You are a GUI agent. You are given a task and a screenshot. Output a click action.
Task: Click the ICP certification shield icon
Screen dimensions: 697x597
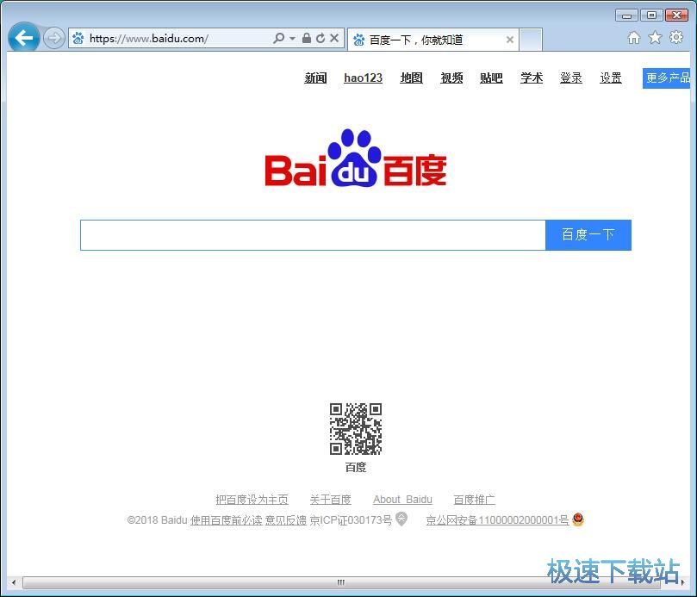[401, 519]
